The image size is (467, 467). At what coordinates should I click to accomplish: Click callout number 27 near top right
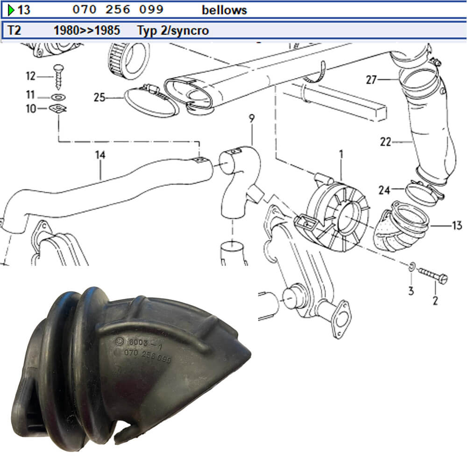pos(371,80)
